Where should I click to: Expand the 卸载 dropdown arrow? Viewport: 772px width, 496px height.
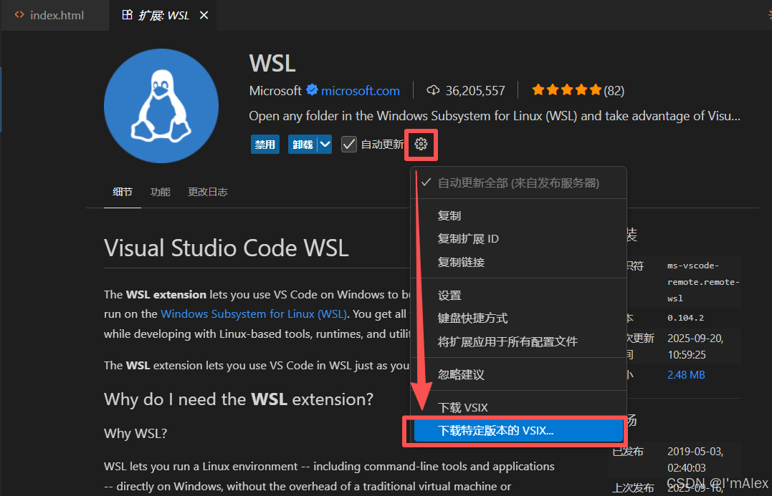(x=325, y=145)
